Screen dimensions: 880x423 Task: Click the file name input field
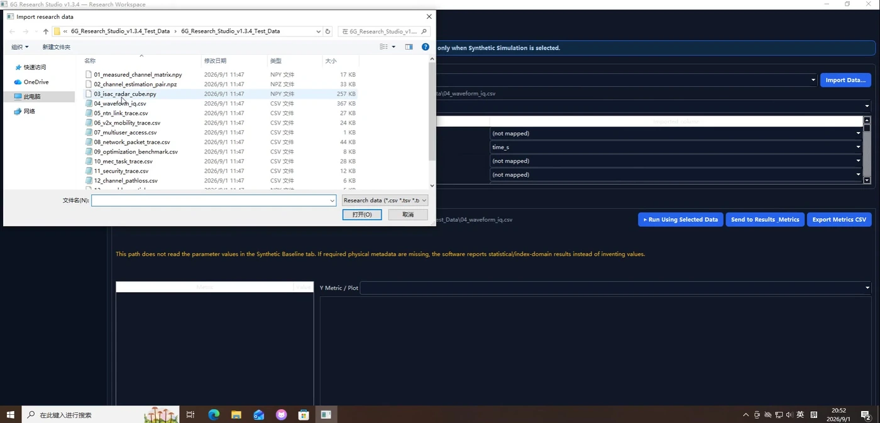point(213,201)
